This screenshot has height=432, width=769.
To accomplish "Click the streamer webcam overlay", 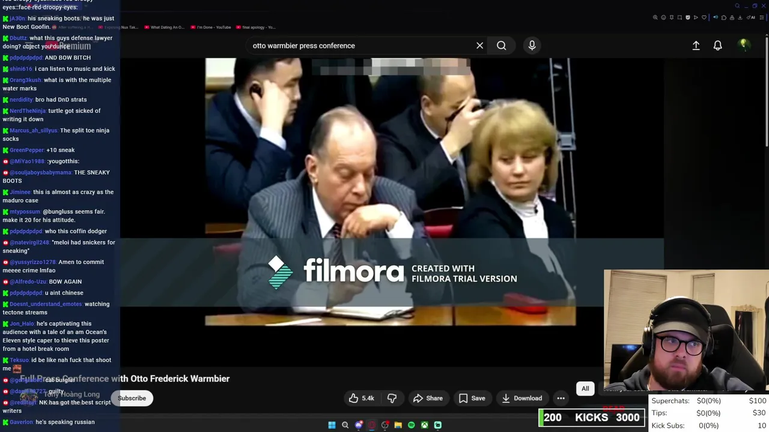I will click(x=686, y=331).
